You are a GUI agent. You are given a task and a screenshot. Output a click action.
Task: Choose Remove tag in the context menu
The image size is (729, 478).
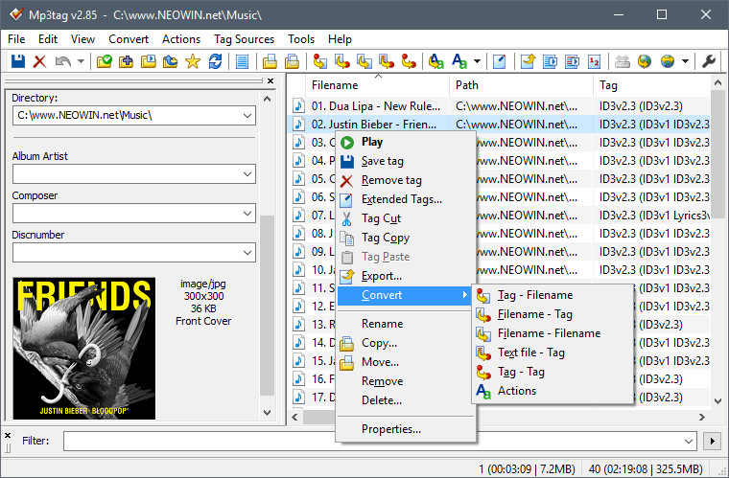[x=406, y=180]
